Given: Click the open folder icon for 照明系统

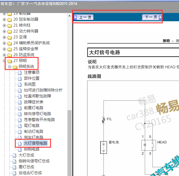Looking at the screenshot, I should pyautogui.click(x=15, y=67).
